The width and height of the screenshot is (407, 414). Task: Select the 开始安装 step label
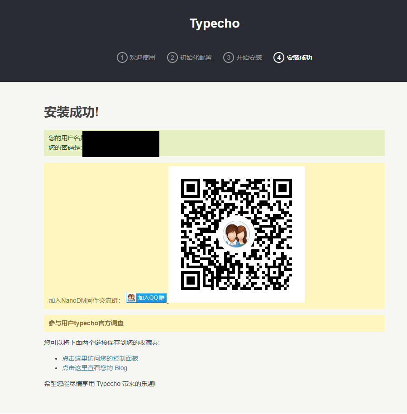[249, 57]
